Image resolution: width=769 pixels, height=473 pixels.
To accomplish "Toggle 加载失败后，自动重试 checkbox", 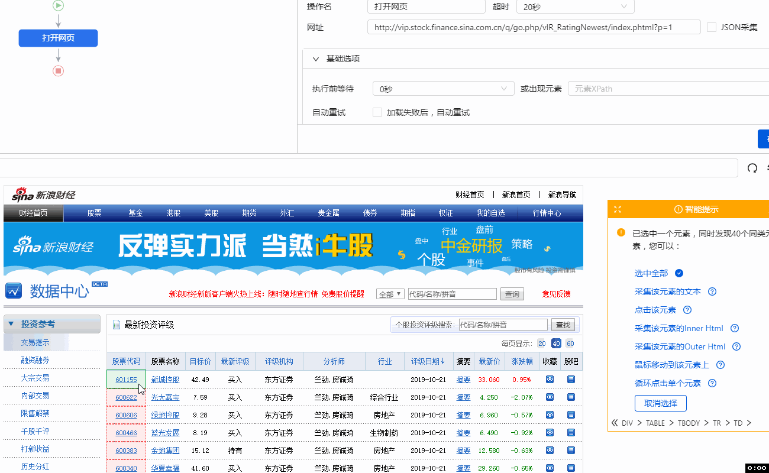I will click(x=377, y=112).
